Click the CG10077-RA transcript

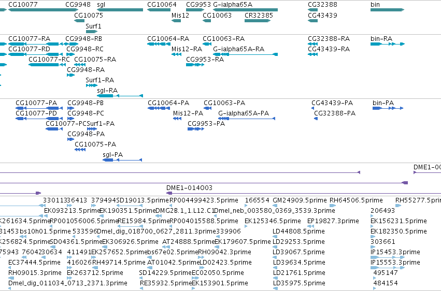click(36, 44)
